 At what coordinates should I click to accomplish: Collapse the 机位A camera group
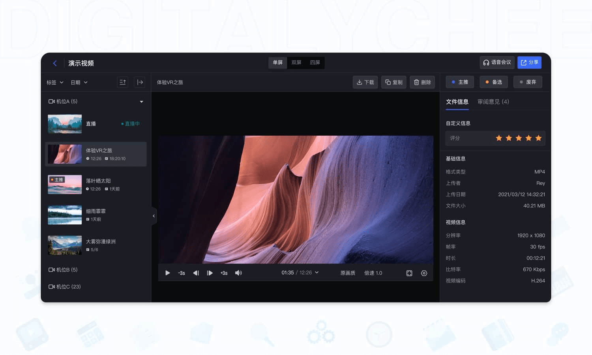[x=141, y=101]
